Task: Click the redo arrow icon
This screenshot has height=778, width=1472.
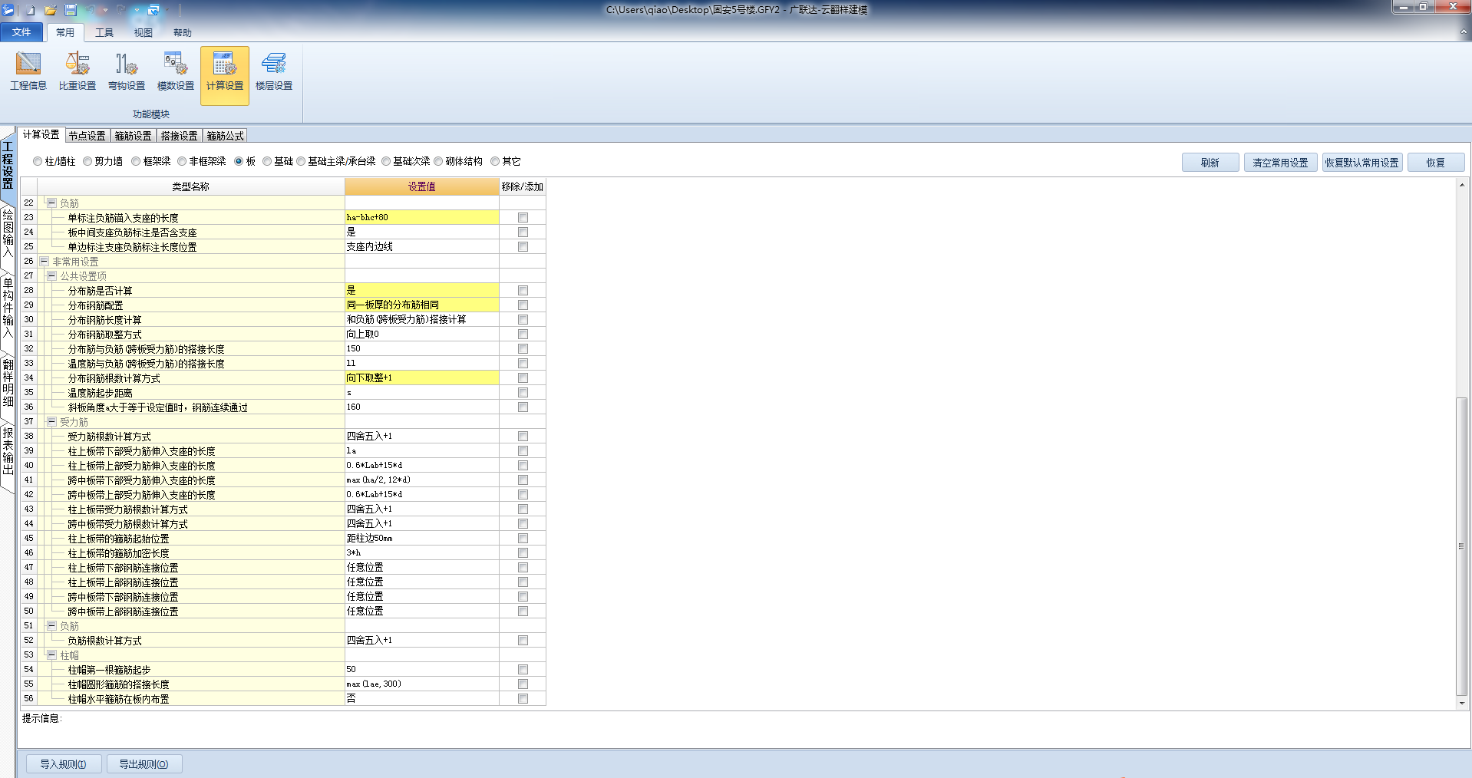Action: tap(120, 11)
